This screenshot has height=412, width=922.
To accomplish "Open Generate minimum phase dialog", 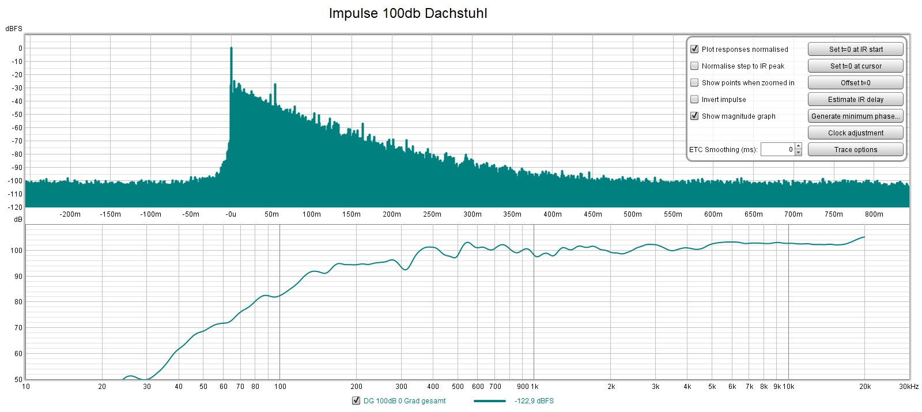I will coord(856,116).
